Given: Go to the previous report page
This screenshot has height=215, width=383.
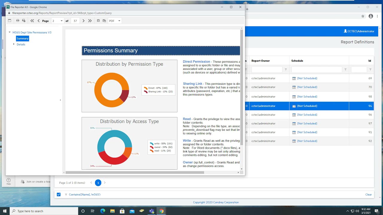Looking at the screenshot, I should point(39,21).
